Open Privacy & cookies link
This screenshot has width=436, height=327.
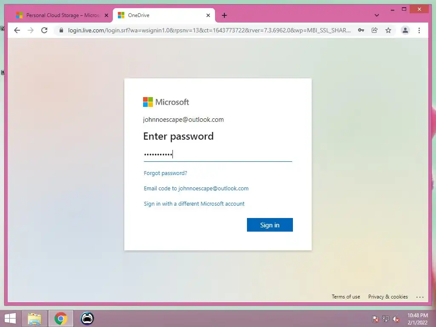pos(388,297)
